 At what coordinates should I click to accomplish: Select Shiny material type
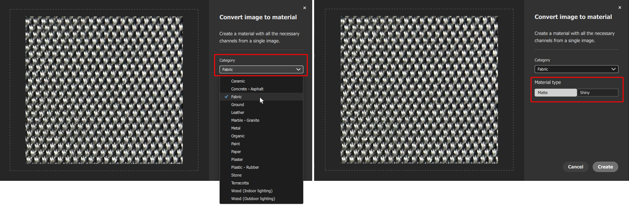tap(598, 93)
